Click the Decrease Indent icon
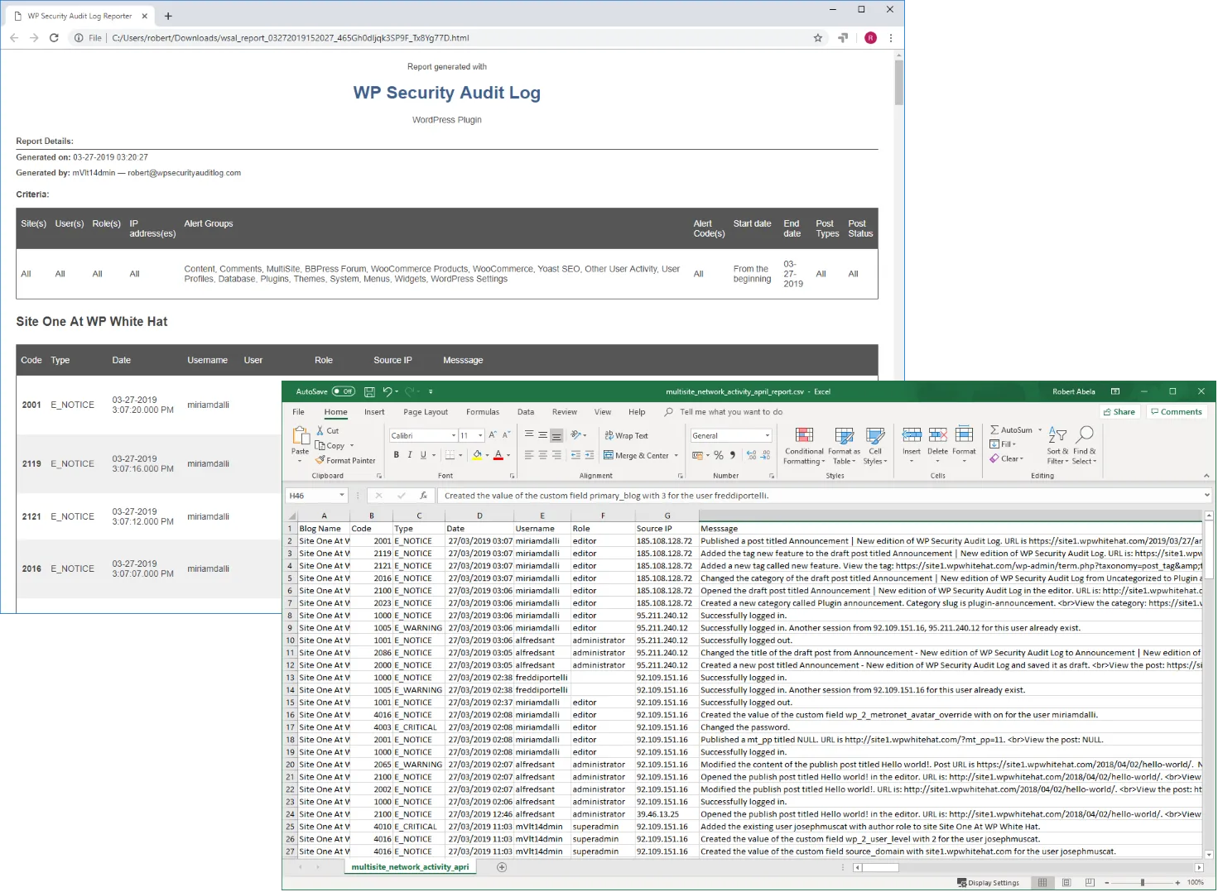The height and width of the screenshot is (892, 1218). click(x=575, y=456)
